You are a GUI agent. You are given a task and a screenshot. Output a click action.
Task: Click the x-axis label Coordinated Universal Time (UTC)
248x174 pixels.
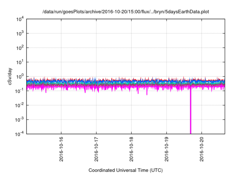(x=126, y=170)
